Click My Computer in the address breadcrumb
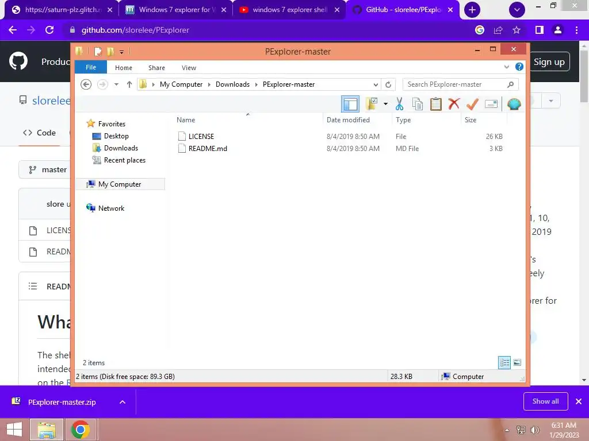 [x=181, y=84]
